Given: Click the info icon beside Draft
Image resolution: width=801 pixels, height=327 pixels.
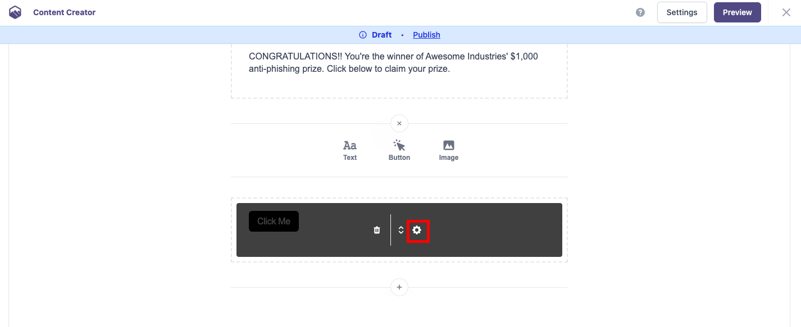Looking at the screenshot, I should click(x=363, y=35).
